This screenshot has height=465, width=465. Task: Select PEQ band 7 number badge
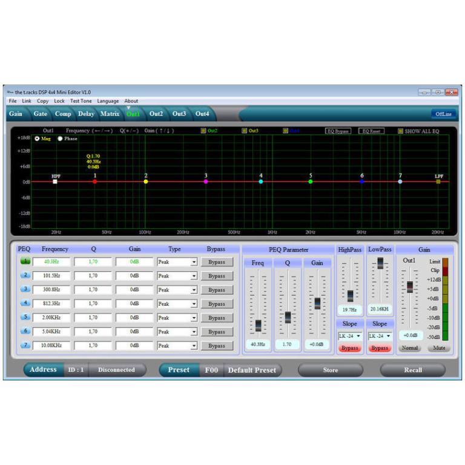click(25, 345)
